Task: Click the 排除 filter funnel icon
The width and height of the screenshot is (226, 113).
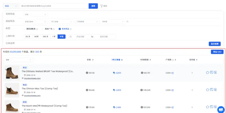Action: click(102, 6)
